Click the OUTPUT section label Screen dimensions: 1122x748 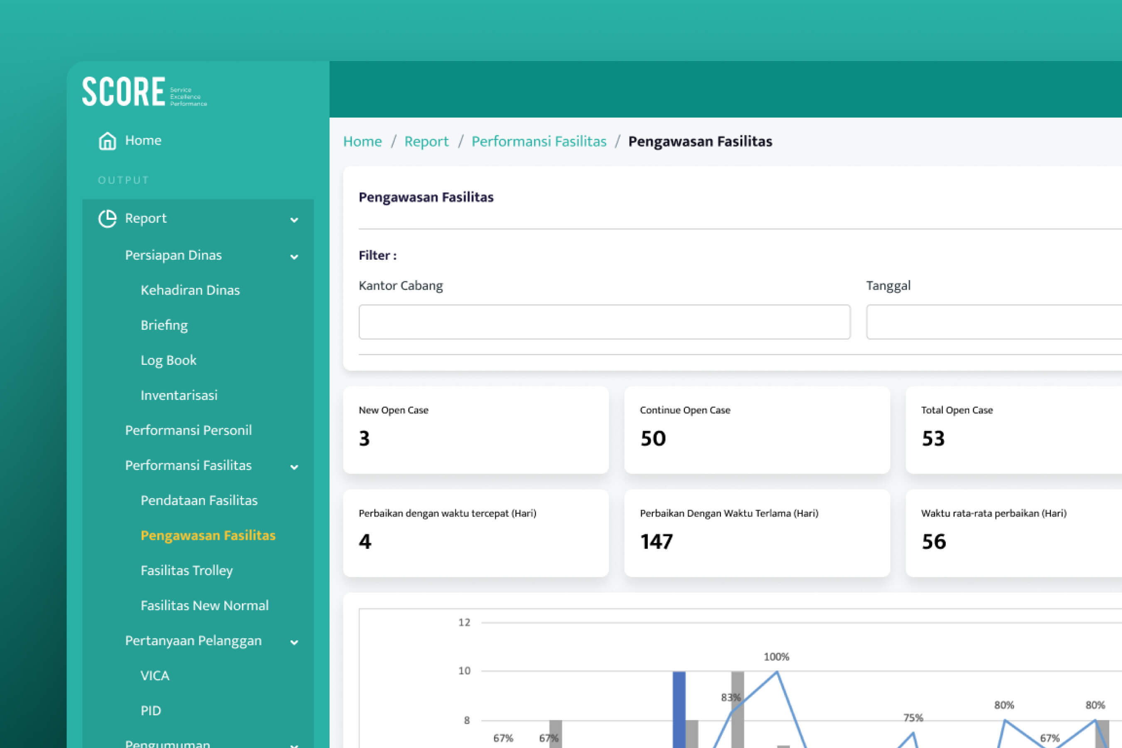tap(123, 180)
